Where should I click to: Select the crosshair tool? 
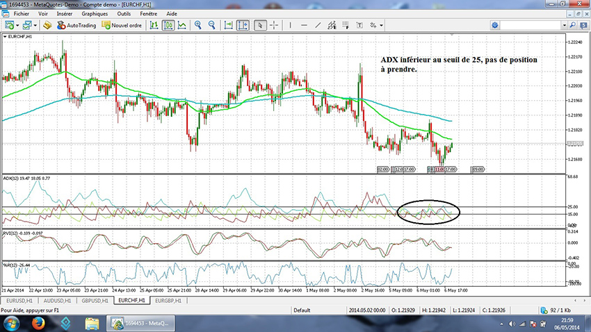pyautogui.click(x=274, y=25)
